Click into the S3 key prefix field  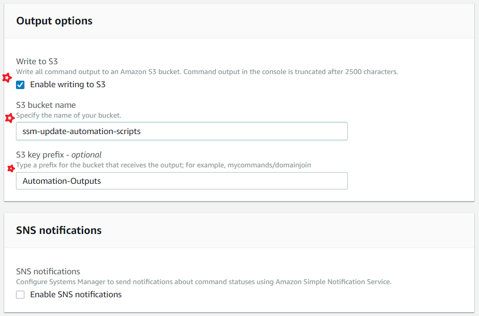181,181
